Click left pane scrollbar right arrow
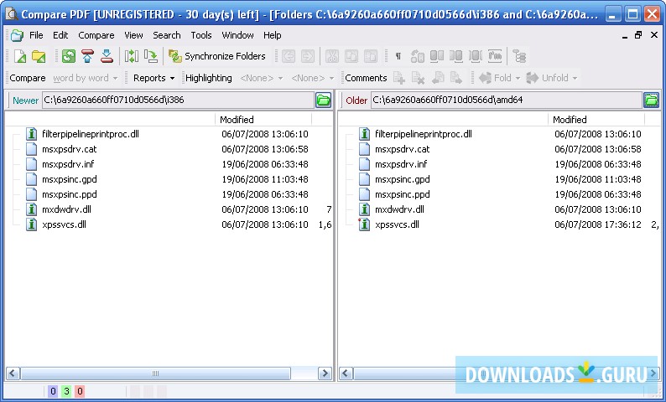 coord(325,374)
